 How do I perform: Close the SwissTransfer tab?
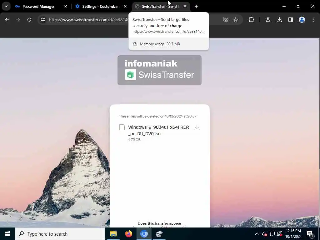pos(185,7)
